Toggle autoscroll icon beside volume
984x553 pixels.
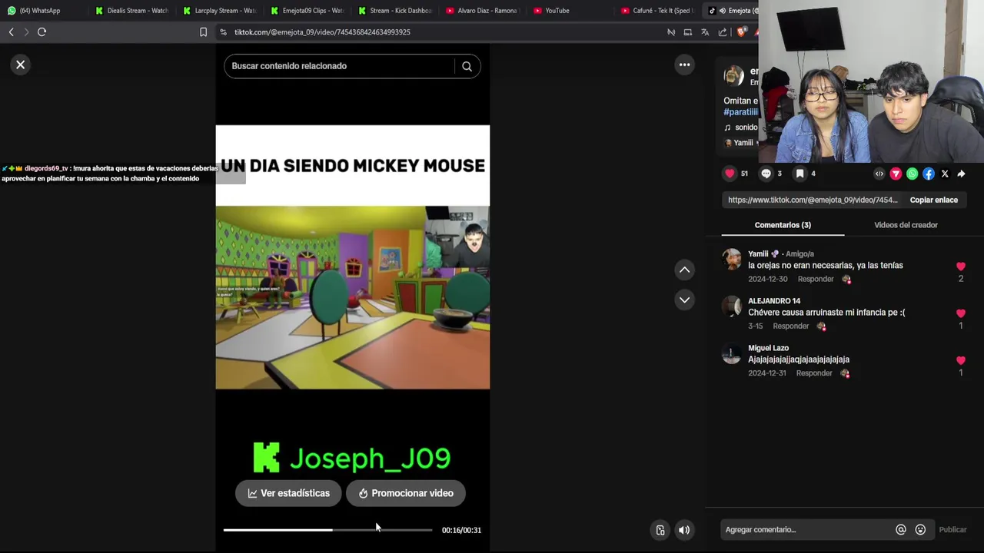pos(660,530)
